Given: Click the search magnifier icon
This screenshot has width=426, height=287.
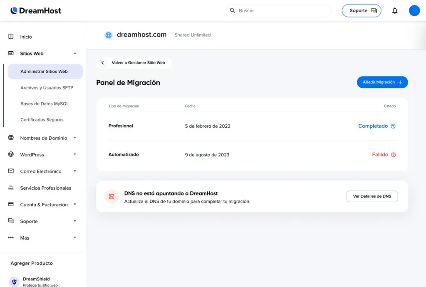Looking at the screenshot, I should pos(232,10).
